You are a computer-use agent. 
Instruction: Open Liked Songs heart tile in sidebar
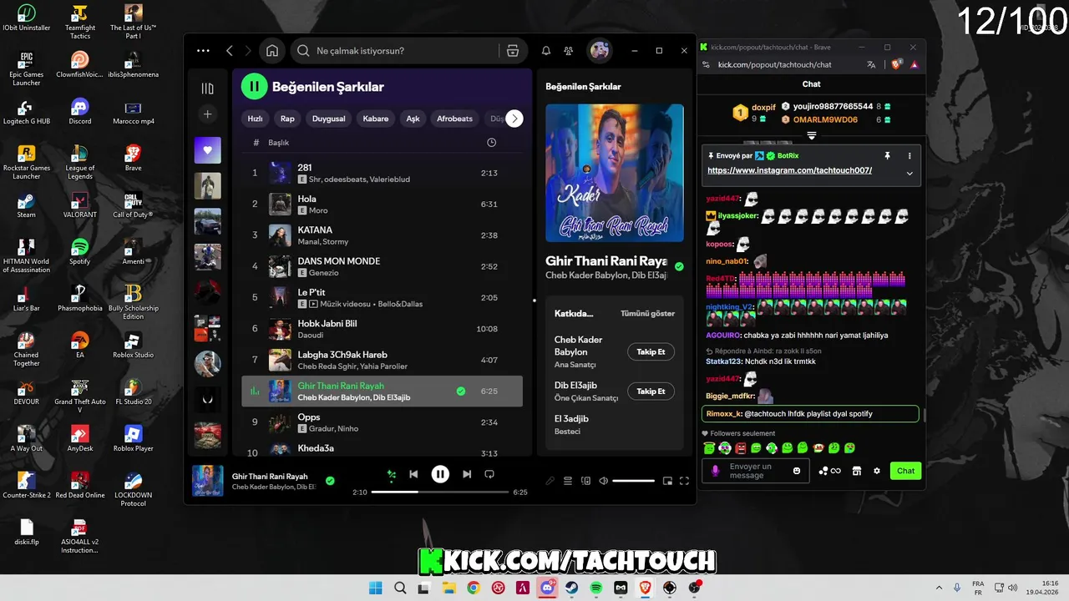(x=208, y=150)
